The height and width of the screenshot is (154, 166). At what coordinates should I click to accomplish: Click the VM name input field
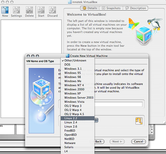(x=118, y=104)
